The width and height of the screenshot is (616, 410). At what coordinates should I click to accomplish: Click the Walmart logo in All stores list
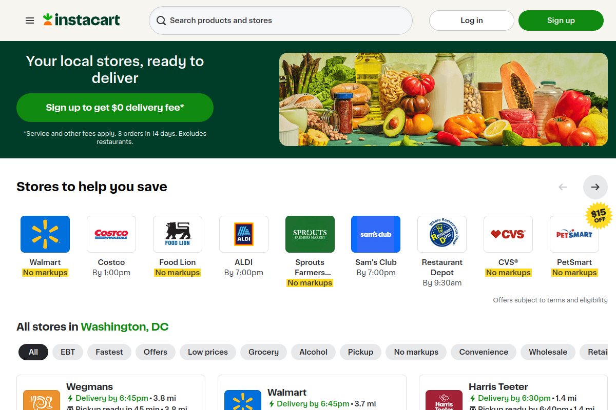coord(243,400)
